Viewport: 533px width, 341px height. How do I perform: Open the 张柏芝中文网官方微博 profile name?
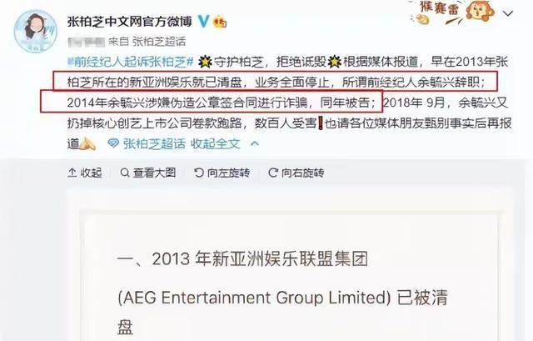click(x=130, y=22)
